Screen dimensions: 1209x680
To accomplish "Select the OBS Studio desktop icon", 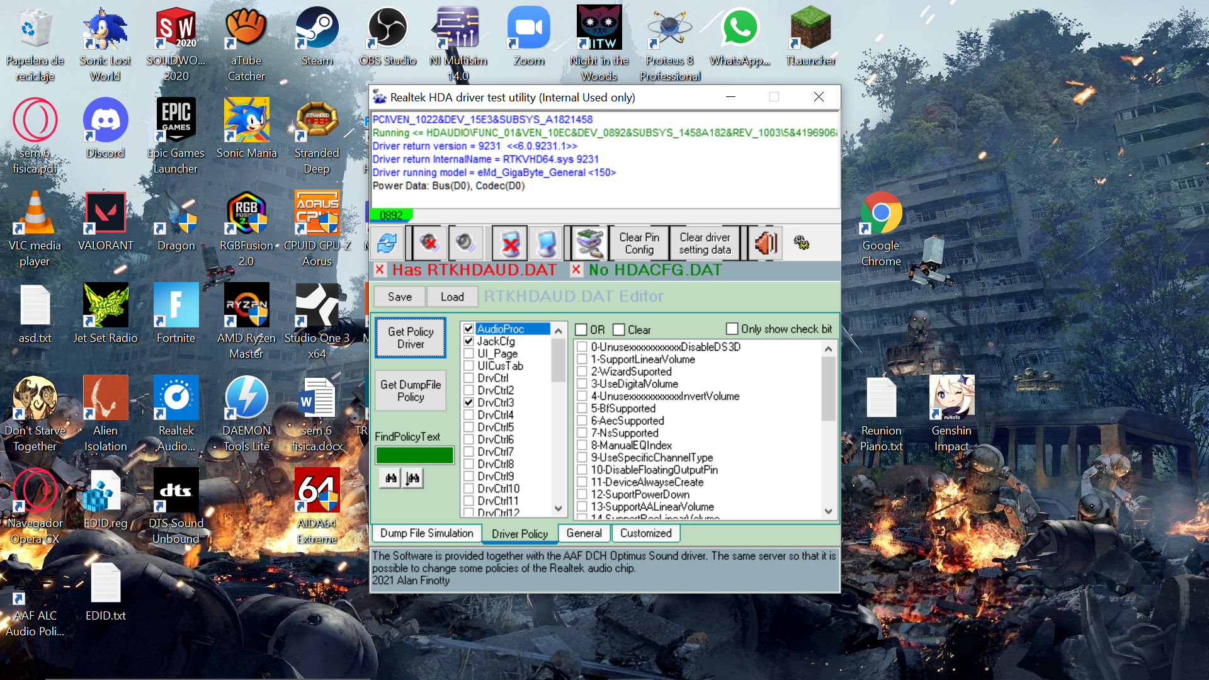I will (x=388, y=37).
